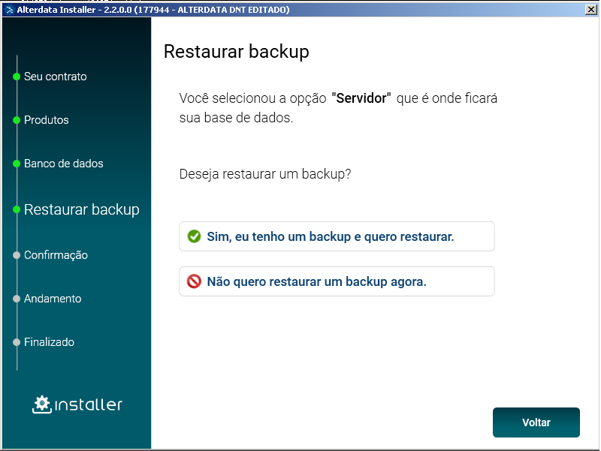Choose 'Não quero restaurar um backup agora'
601x451 pixels.
coord(337,281)
